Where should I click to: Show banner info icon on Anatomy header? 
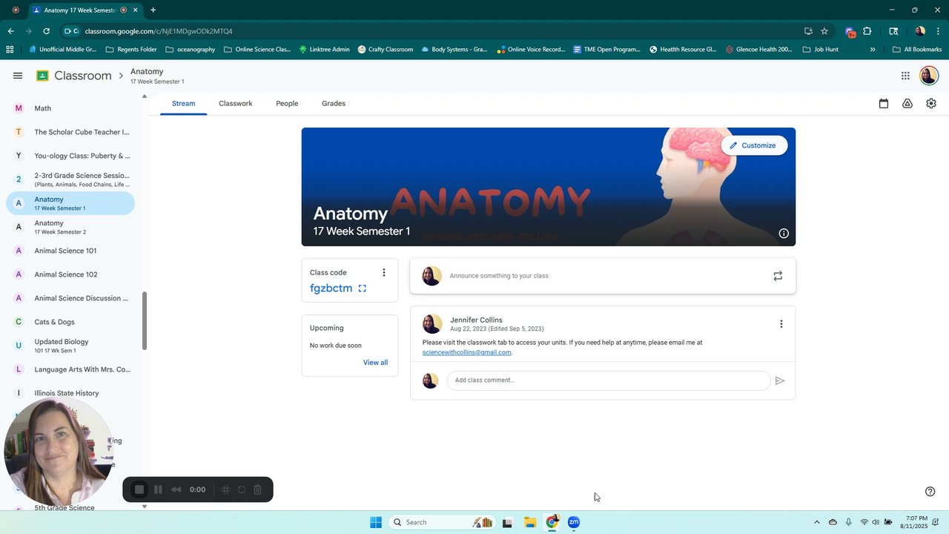click(x=784, y=234)
